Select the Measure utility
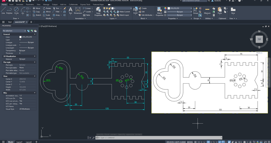The width and height of the screenshot is (271, 143). point(207,11)
